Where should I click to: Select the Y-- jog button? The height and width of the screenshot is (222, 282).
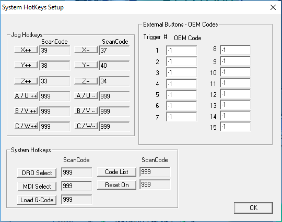[x=86, y=65]
